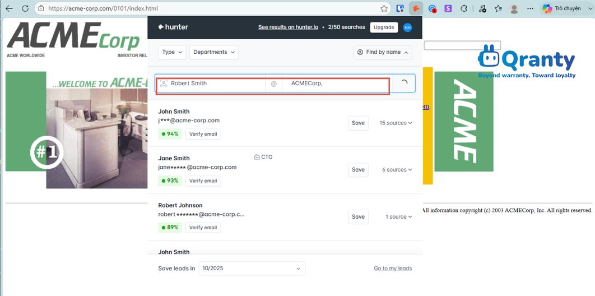Collapse the Find by name panel
595x296 pixels.
[383, 52]
